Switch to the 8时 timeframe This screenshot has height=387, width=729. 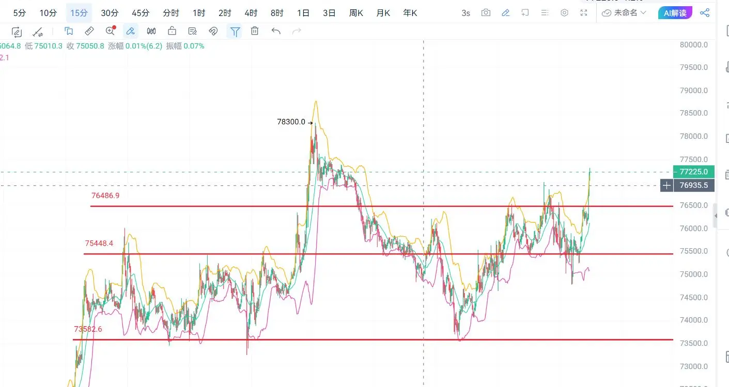[277, 13]
